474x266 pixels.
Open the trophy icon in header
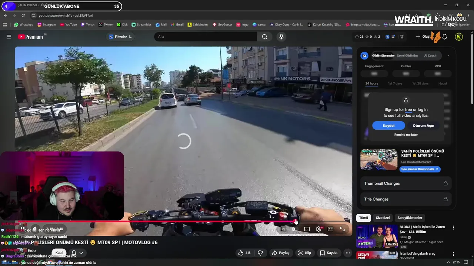click(402, 37)
